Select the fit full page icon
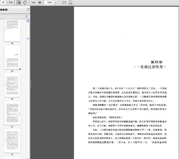This screenshot has height=159, width=179. click(x=70, y=2)
